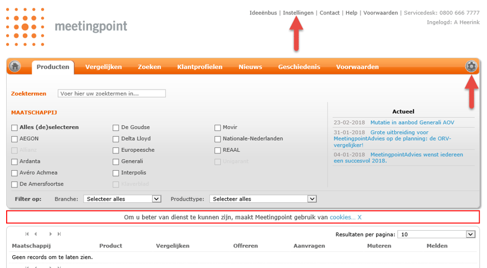Click the Maatschappij column header

(31, 246)
